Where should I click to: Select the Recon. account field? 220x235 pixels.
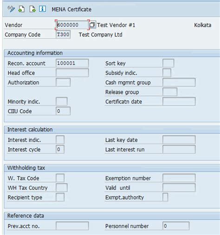(72, 63)
